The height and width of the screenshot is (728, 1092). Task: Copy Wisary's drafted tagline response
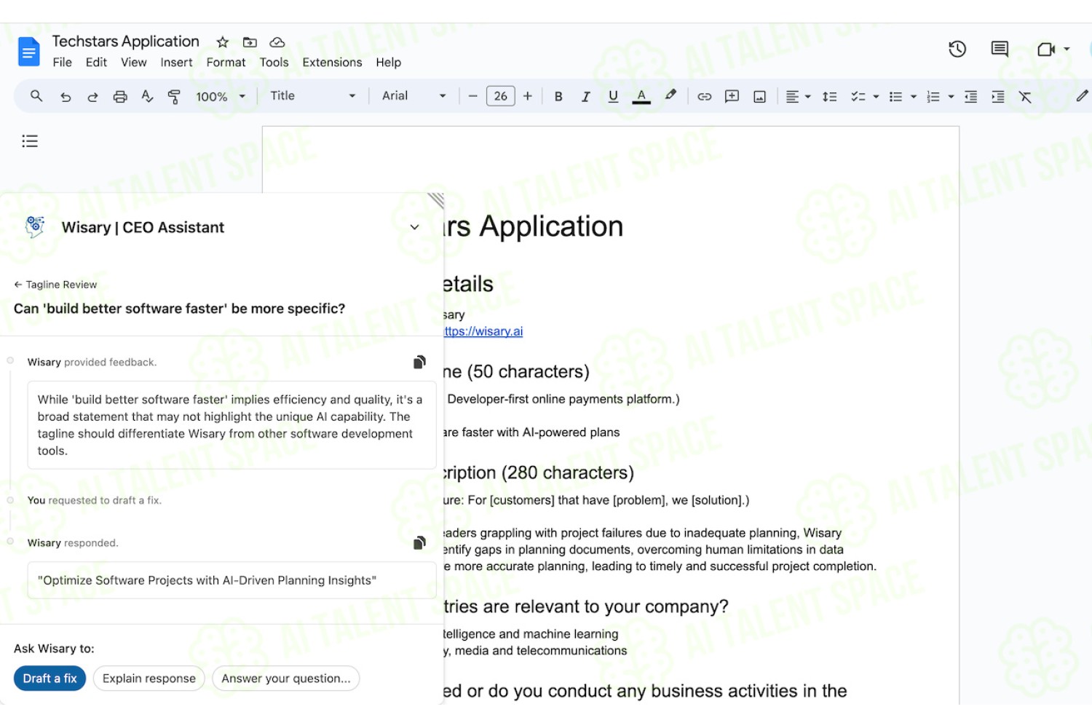[x=419, y=542]
